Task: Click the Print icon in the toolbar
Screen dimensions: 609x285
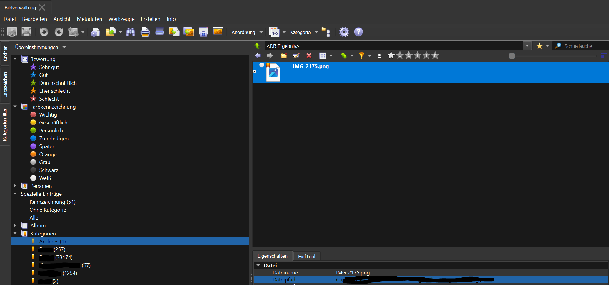Action: click(x=145, y=32)
